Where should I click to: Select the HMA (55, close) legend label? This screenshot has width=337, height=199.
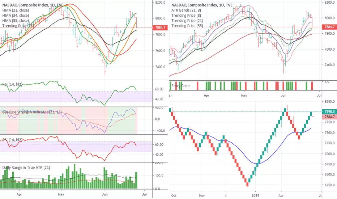pos(16,21)
